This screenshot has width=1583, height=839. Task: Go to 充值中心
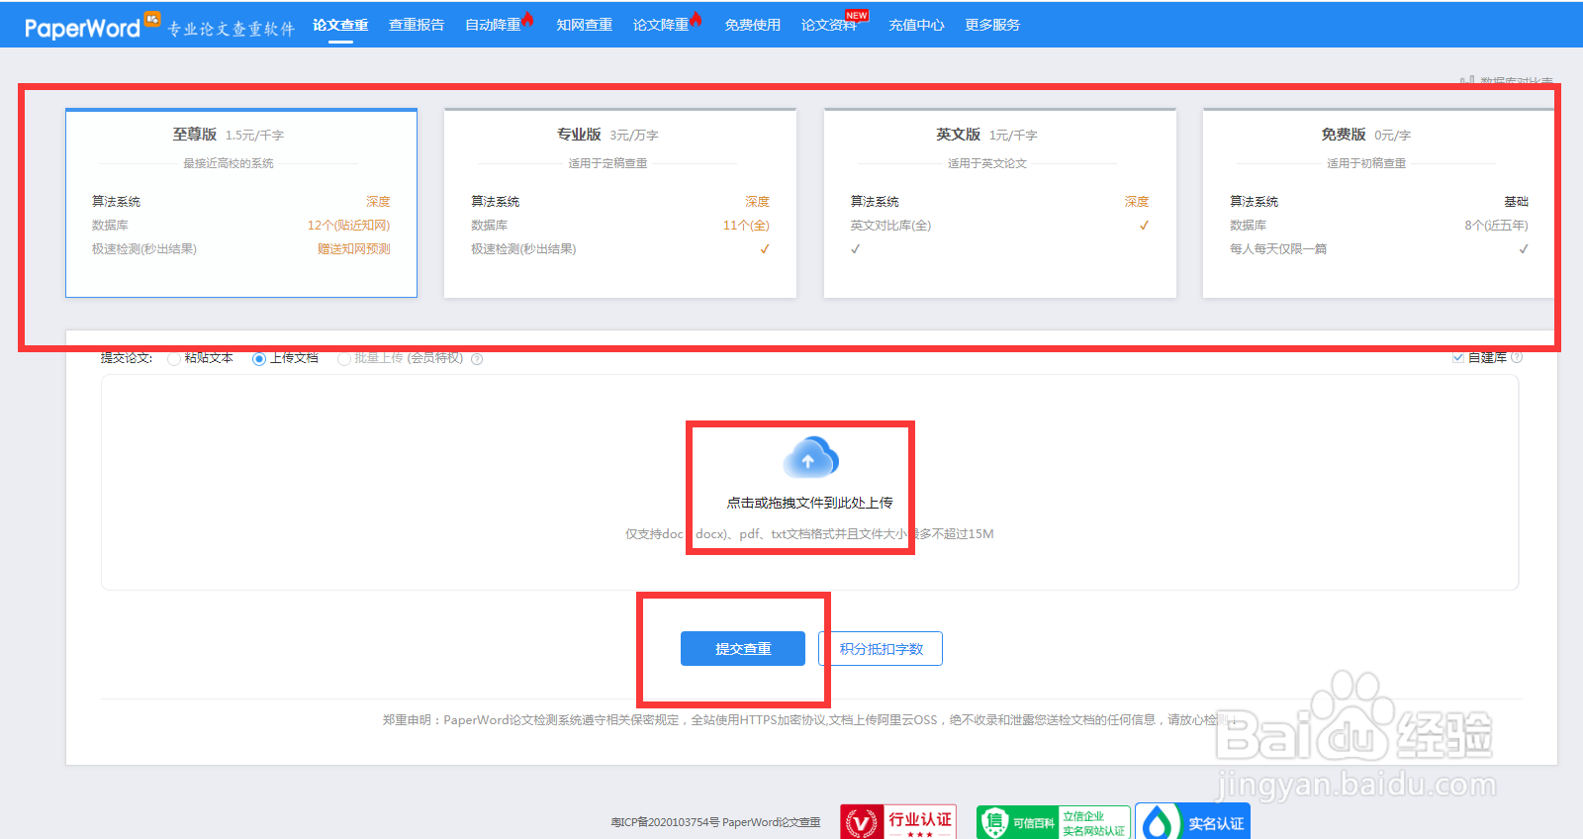[x=916, y=25]
